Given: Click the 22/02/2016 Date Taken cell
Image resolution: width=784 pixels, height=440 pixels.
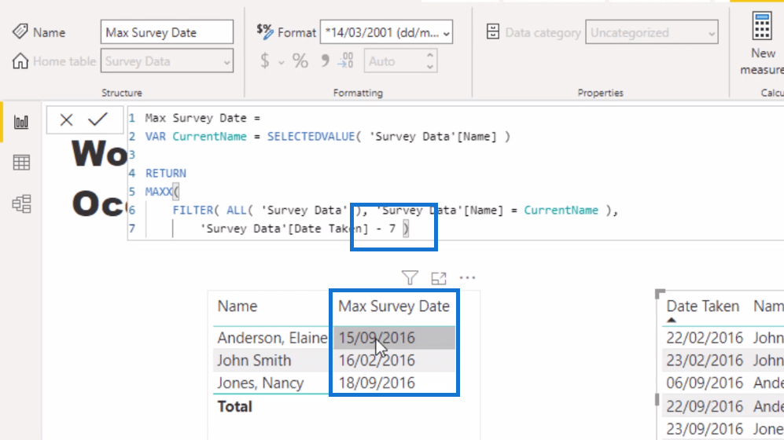Looking at the screenshot, I should [705, 338].
